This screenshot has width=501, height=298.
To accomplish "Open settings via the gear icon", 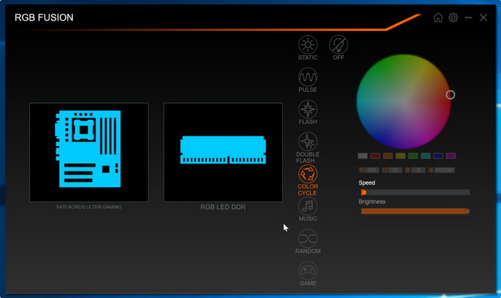I will click(453, 18).
